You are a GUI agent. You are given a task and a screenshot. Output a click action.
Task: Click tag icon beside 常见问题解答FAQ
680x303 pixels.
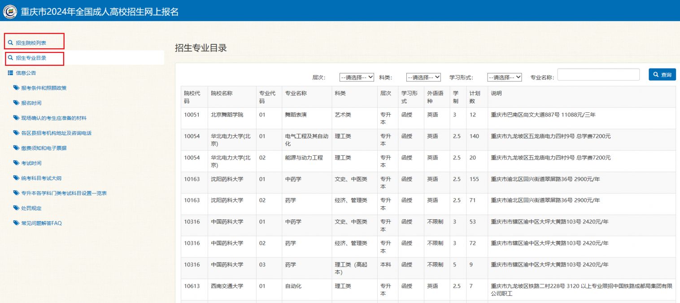(x=17, y=223)
